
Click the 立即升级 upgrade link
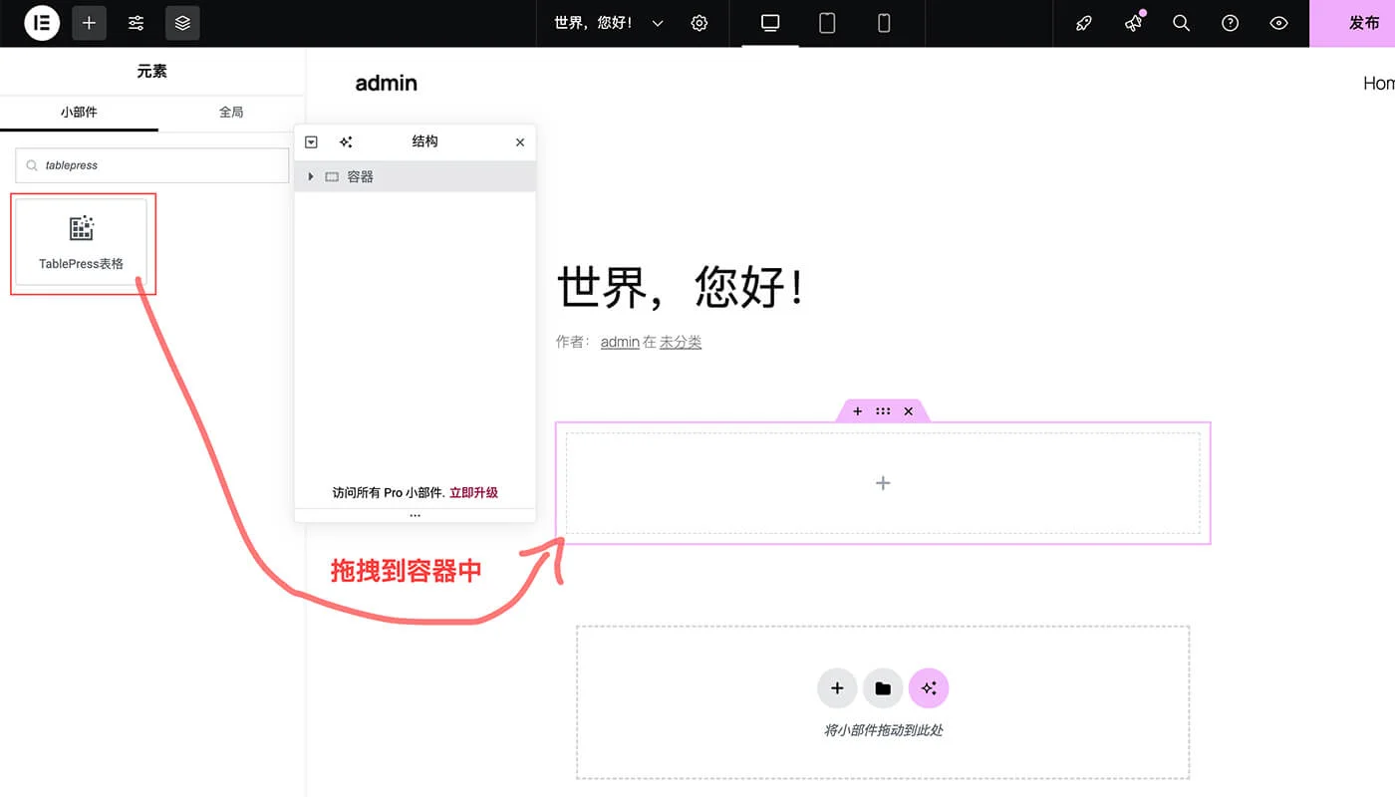pyautogui.click(x=474, y=492)
